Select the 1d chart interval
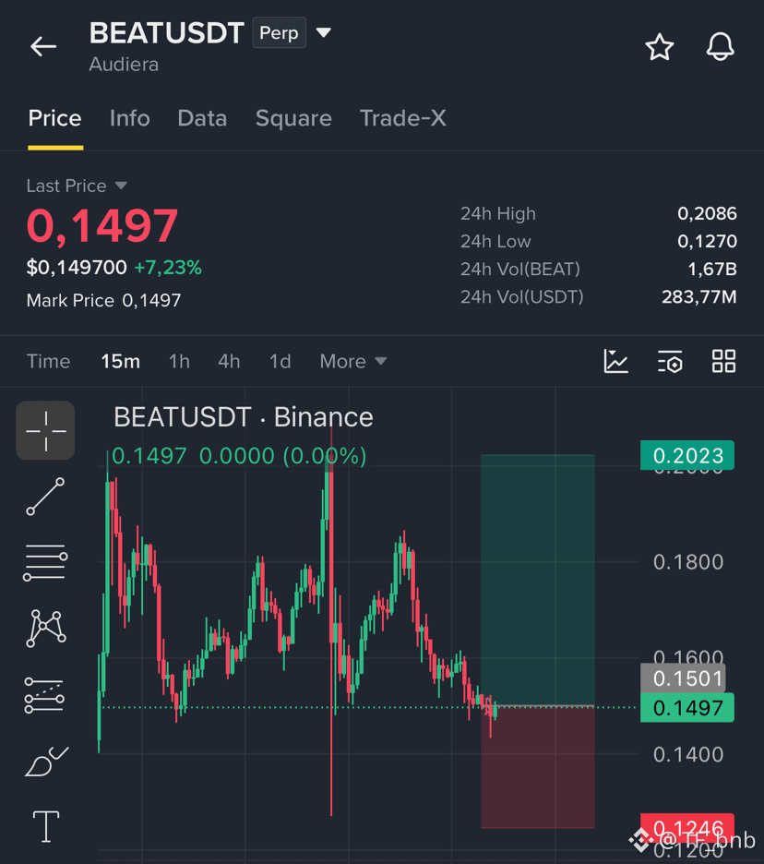Screen dimensions: 764x864 [x=280, y=362]
